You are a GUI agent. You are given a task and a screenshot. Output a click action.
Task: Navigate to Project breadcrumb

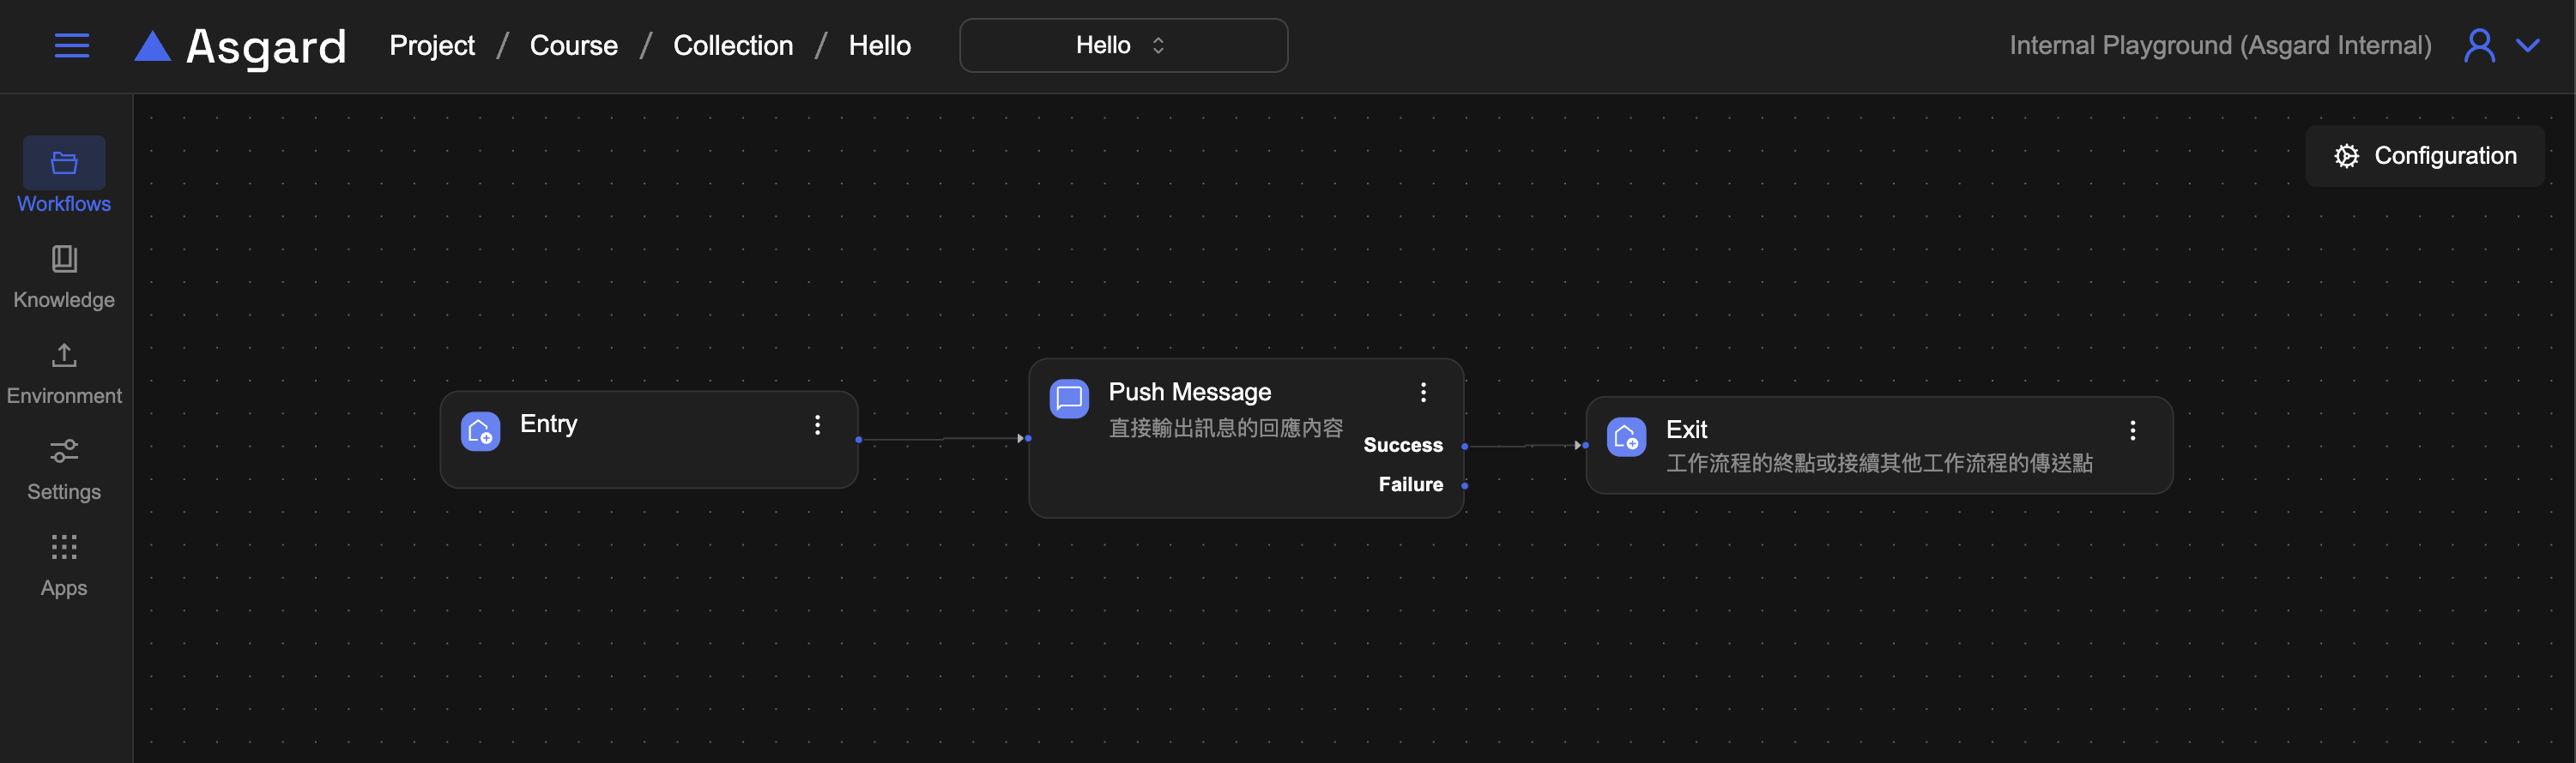432,46
